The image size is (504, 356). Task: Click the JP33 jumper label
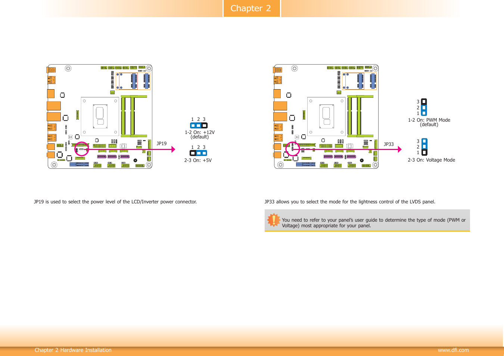pos(389,144)
